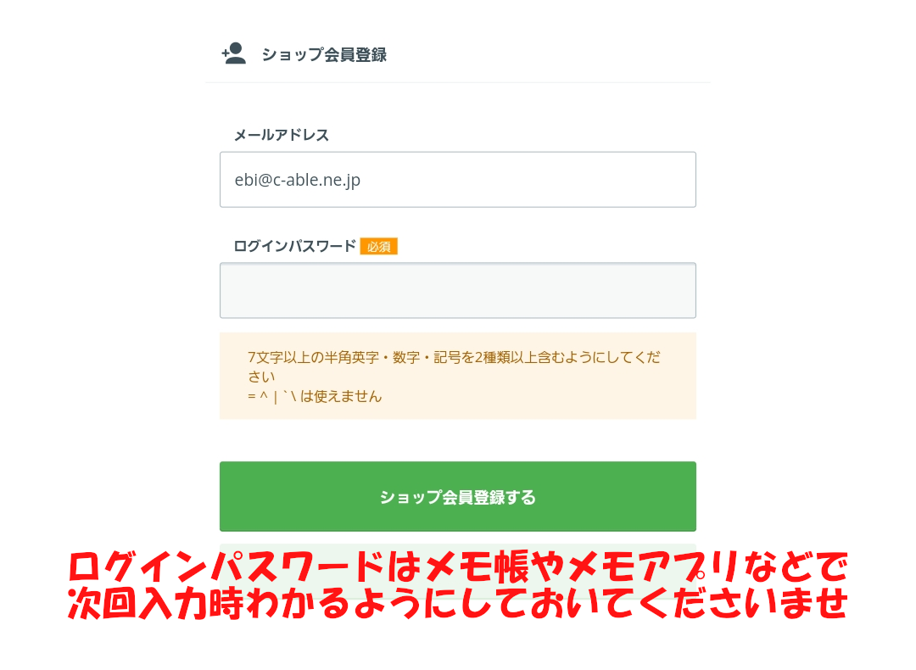Click the red ログインパスワードはメモ帳 annotation line
Image resolution: width=916 pixels, height=670 pixels.
pyautogui.click(x=458, y=567)
